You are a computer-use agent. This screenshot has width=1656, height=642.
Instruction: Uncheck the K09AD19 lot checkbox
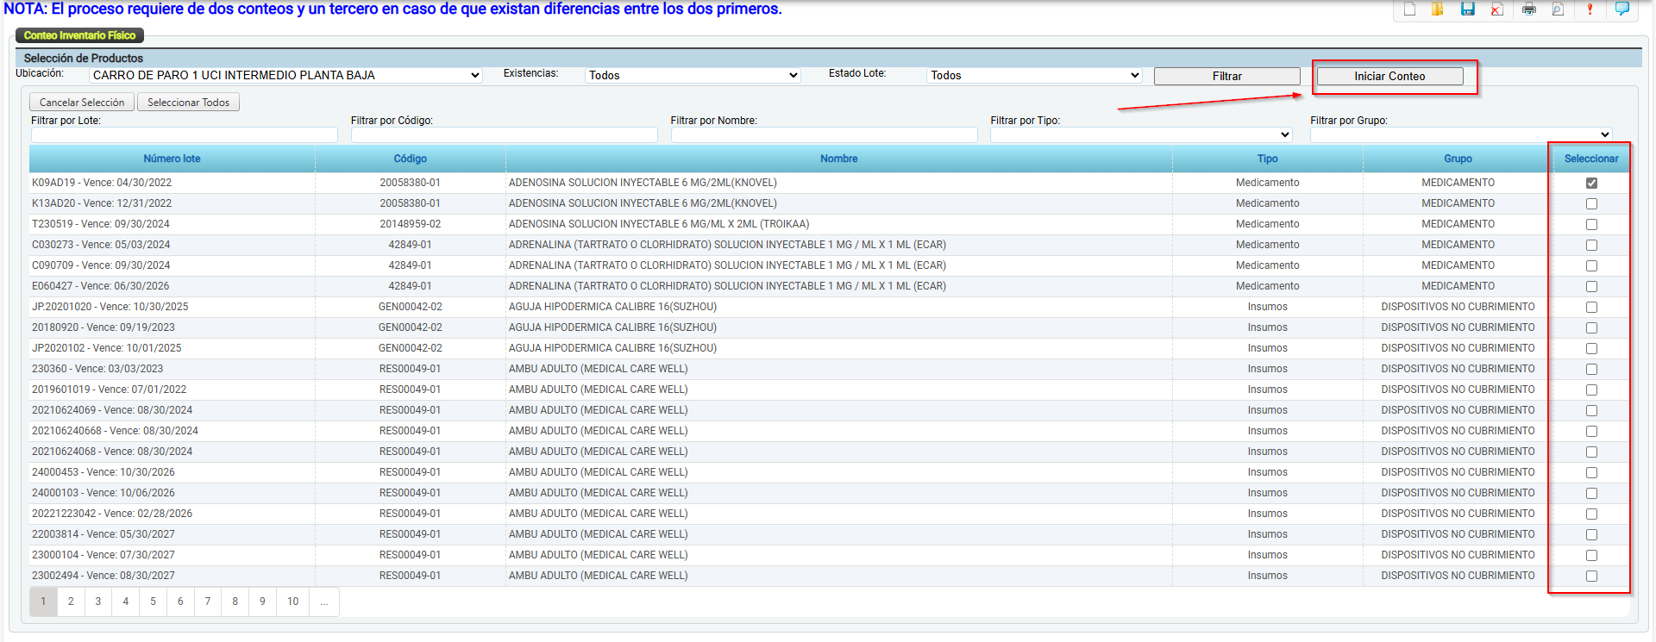click(1591, 183)
